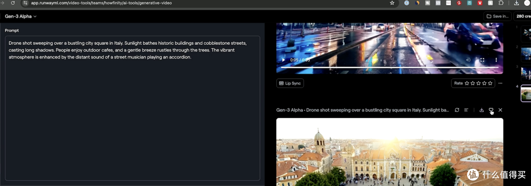Screen dimensions: 531x186
Task: Rate the video two stars
Action: tap(473, 83)
